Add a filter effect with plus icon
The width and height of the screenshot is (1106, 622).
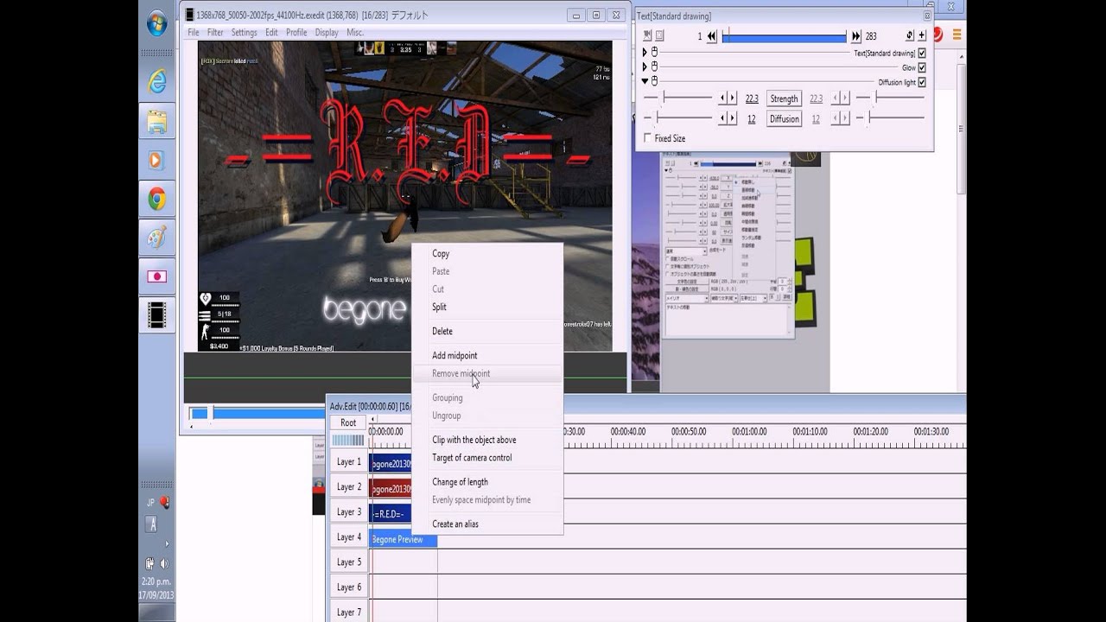[x=922, y=35]
